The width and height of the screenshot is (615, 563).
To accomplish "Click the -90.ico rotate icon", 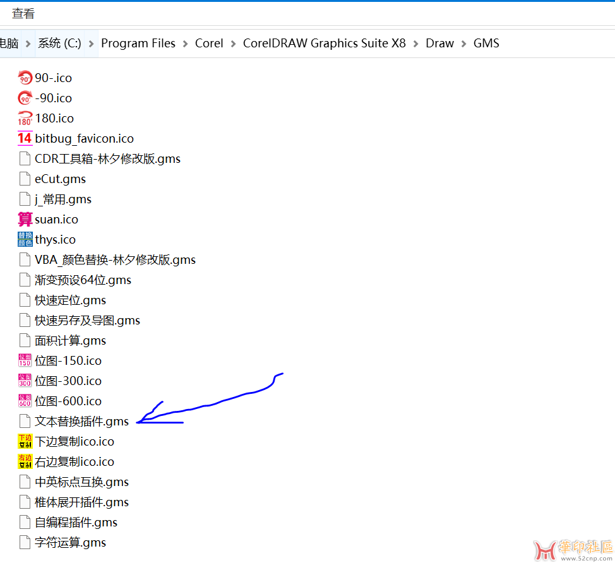I will tap(25, 98).
